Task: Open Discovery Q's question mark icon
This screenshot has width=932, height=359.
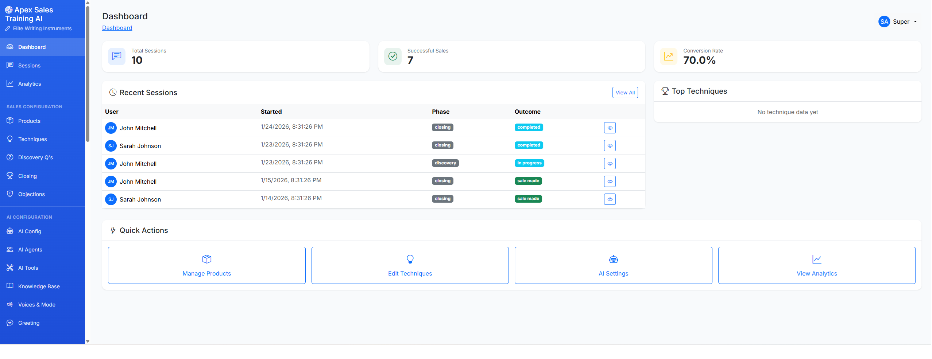Action: coord(10,157)
